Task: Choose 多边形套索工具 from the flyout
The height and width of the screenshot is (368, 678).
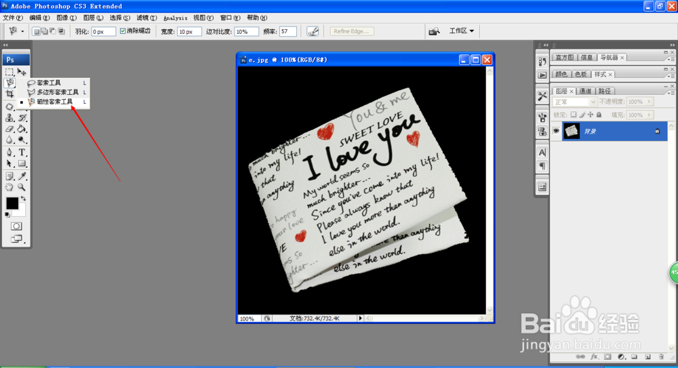Action: (58, 92)
